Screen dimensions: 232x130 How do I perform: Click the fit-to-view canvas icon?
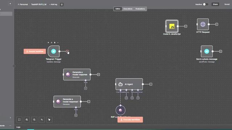pyautogui.click(x=19, y=120)
